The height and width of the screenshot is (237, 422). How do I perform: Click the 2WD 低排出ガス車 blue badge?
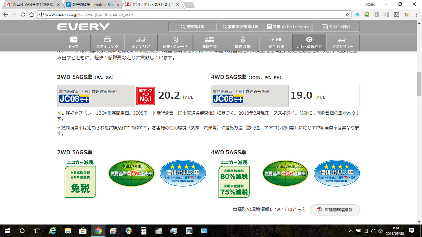coord(183,173)
